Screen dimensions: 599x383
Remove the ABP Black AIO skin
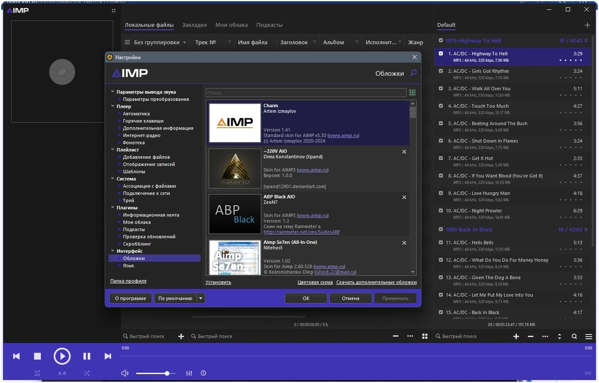404,197
